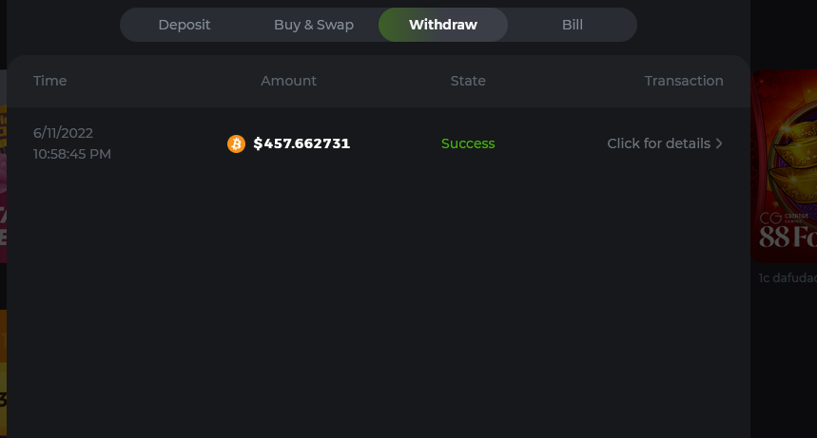Click the Transaction column header
Screen dimensions: 817x438
[x=684, y=81]
